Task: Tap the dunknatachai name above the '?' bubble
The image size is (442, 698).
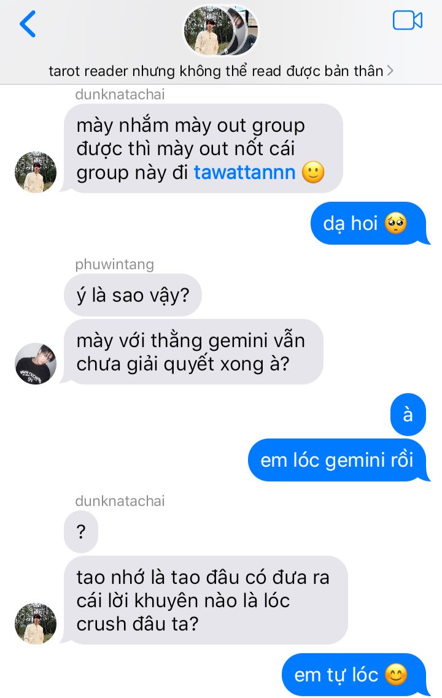Action: (x=120, y=500)
